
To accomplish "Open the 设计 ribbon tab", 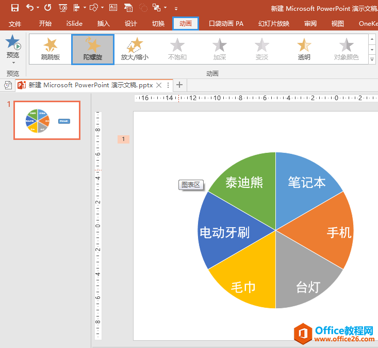I will click(131, 24).
